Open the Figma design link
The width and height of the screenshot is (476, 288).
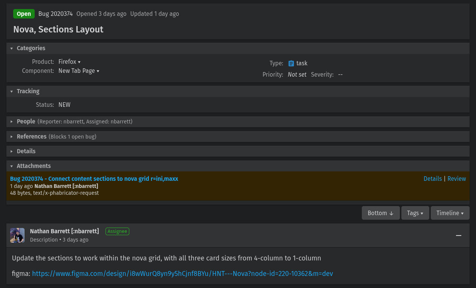(x=182, y=274)
